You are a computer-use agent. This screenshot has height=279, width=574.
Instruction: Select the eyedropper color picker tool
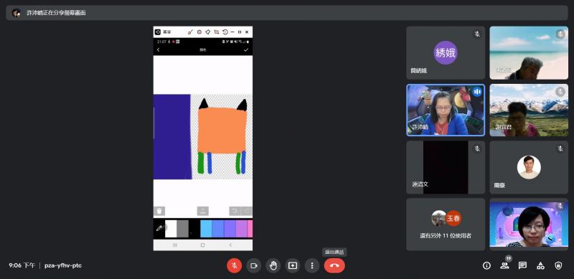[x=159, y=229]
